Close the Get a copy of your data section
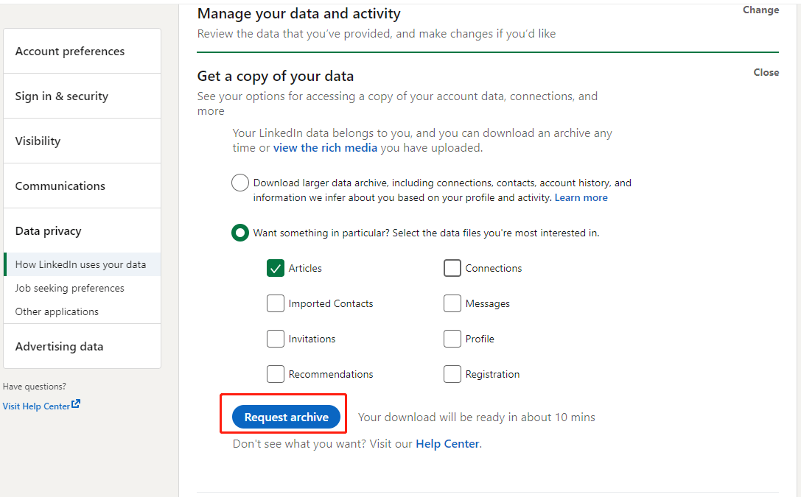The height and width of the screenshot is (497, 801). pos(766,72)
